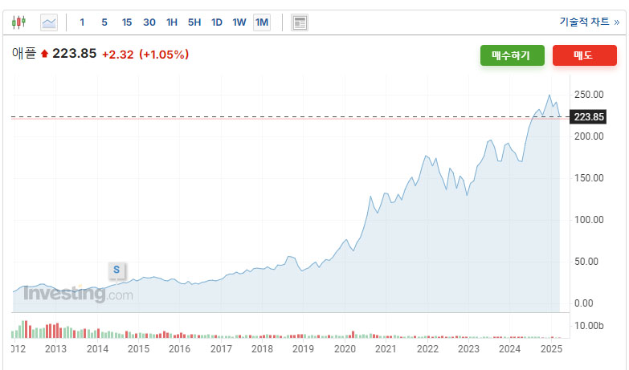Select the 1W timeframe

[x=239, y=22]
